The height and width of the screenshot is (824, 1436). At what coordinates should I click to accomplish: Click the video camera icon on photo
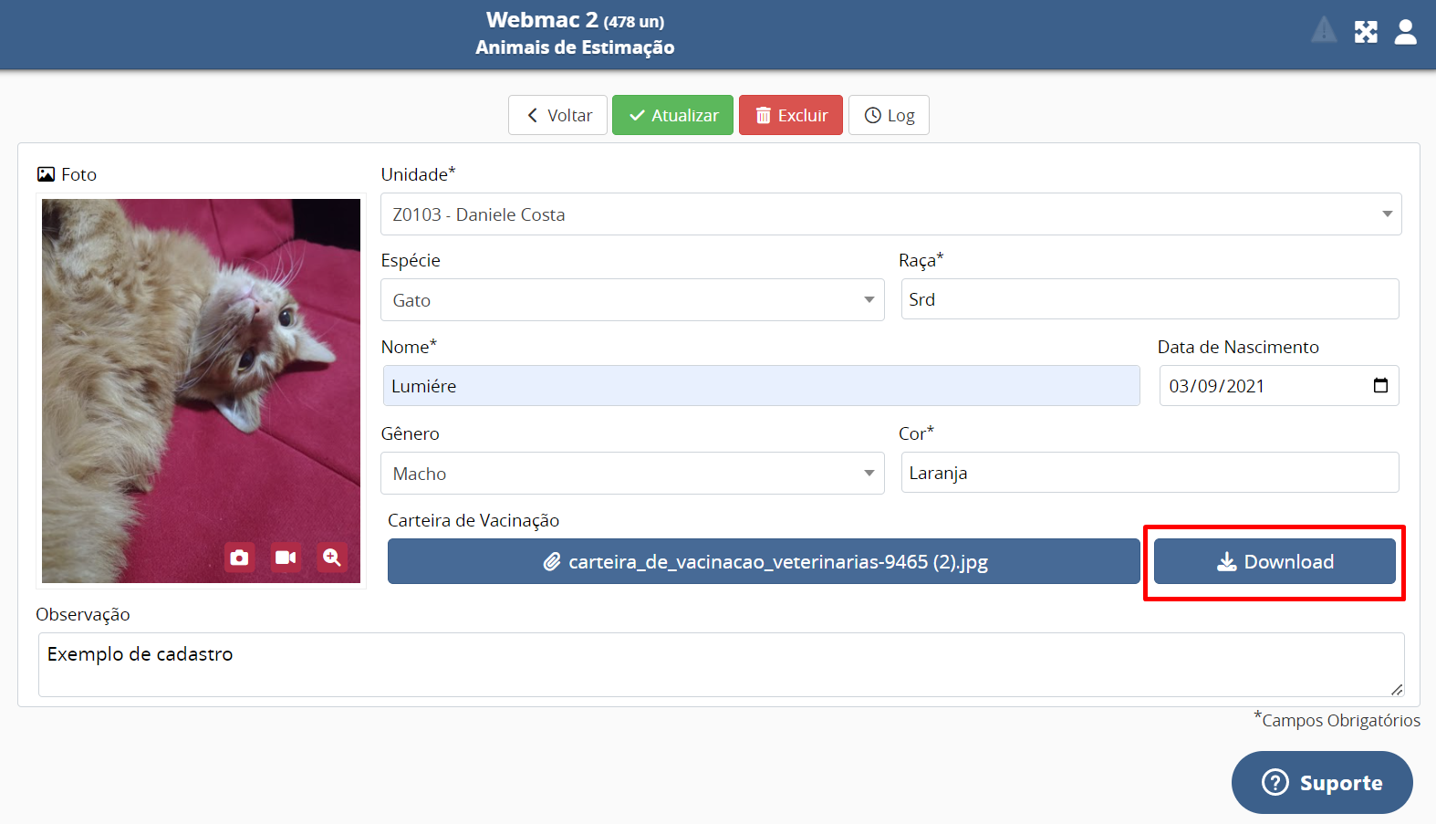click(286, 557)
